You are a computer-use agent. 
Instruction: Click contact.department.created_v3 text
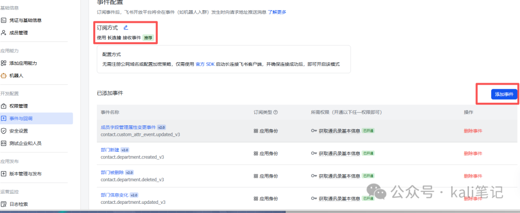click(x=132, y=157)
